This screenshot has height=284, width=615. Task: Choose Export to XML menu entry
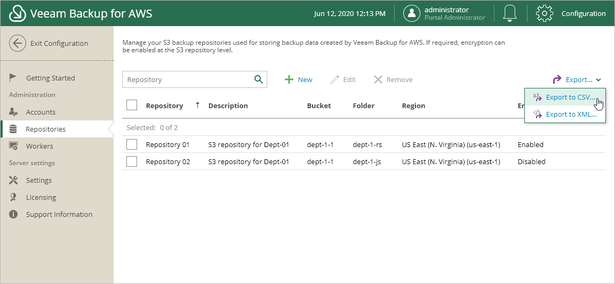tap(565, 114)
